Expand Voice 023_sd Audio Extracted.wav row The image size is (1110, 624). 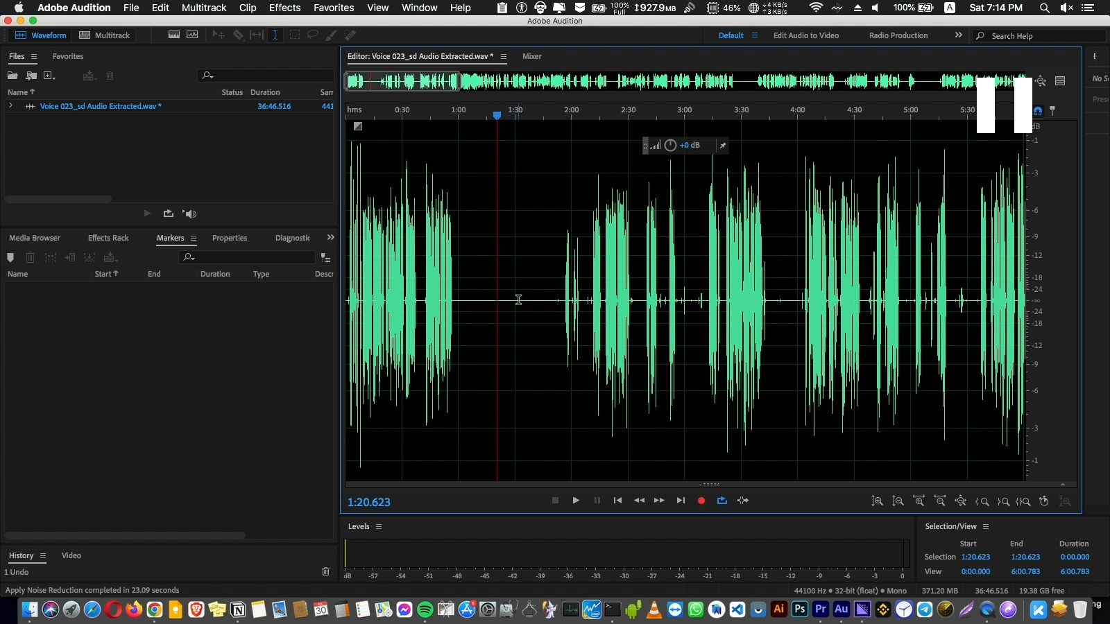(10, 106)
